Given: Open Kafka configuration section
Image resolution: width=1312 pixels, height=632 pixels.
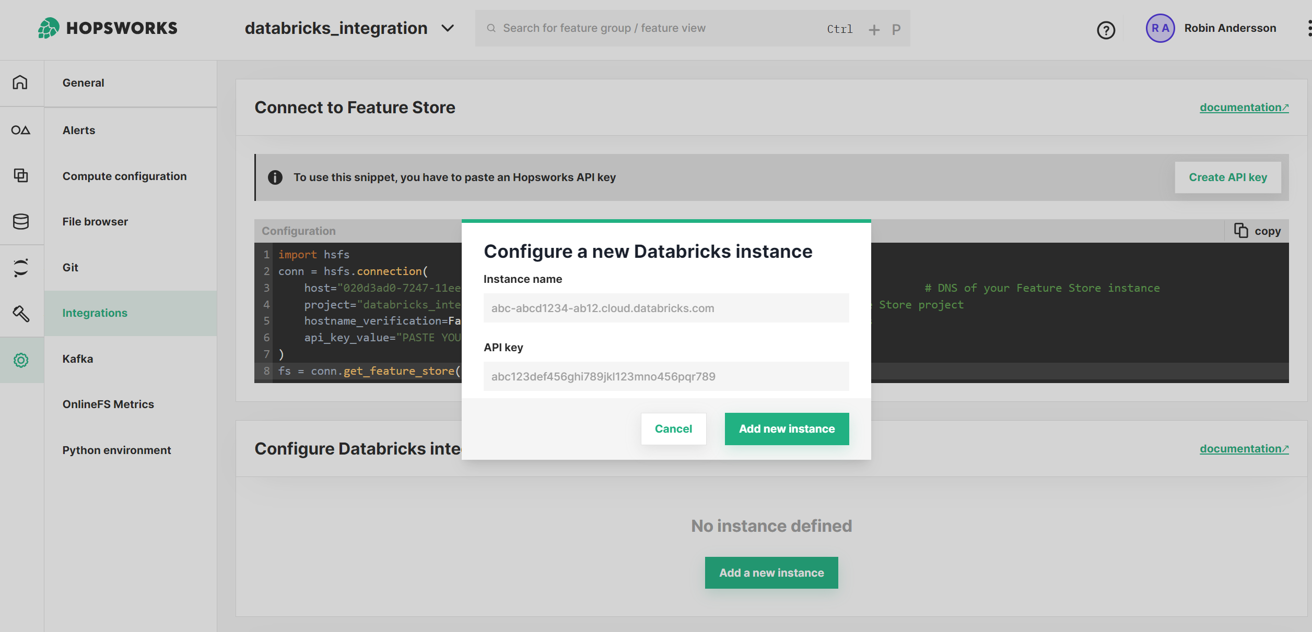Looking at the screenshot, I should 77,358.
